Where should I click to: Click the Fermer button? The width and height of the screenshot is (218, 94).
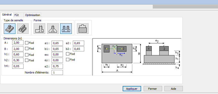pos(153,89)
